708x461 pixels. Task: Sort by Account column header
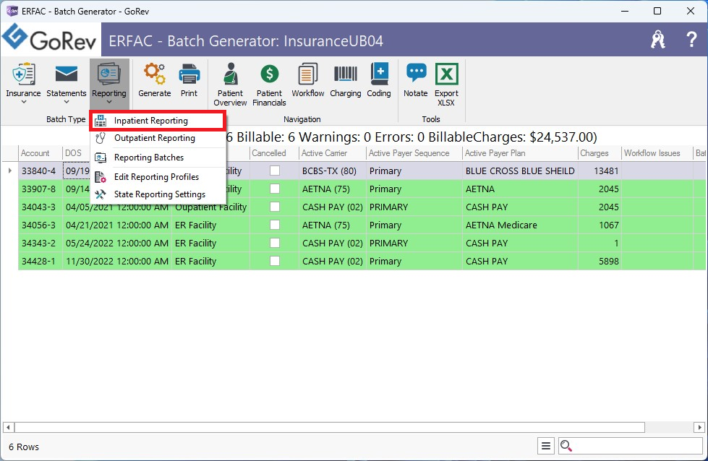(40, 153)
